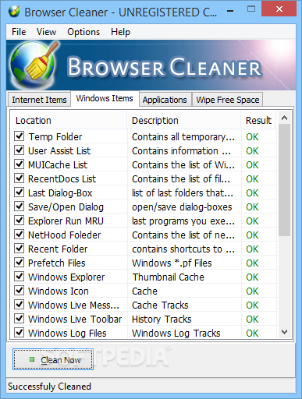
Task: Toggle the User Assist List checkbox
Action: point(20,150)
